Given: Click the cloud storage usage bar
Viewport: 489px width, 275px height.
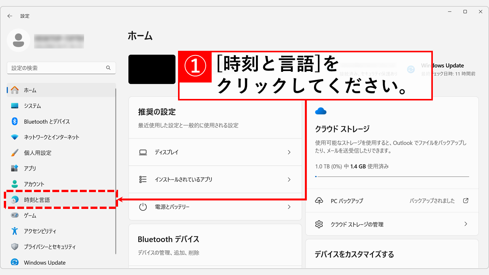Looking at the screenshot, I should tap(392, 176).
